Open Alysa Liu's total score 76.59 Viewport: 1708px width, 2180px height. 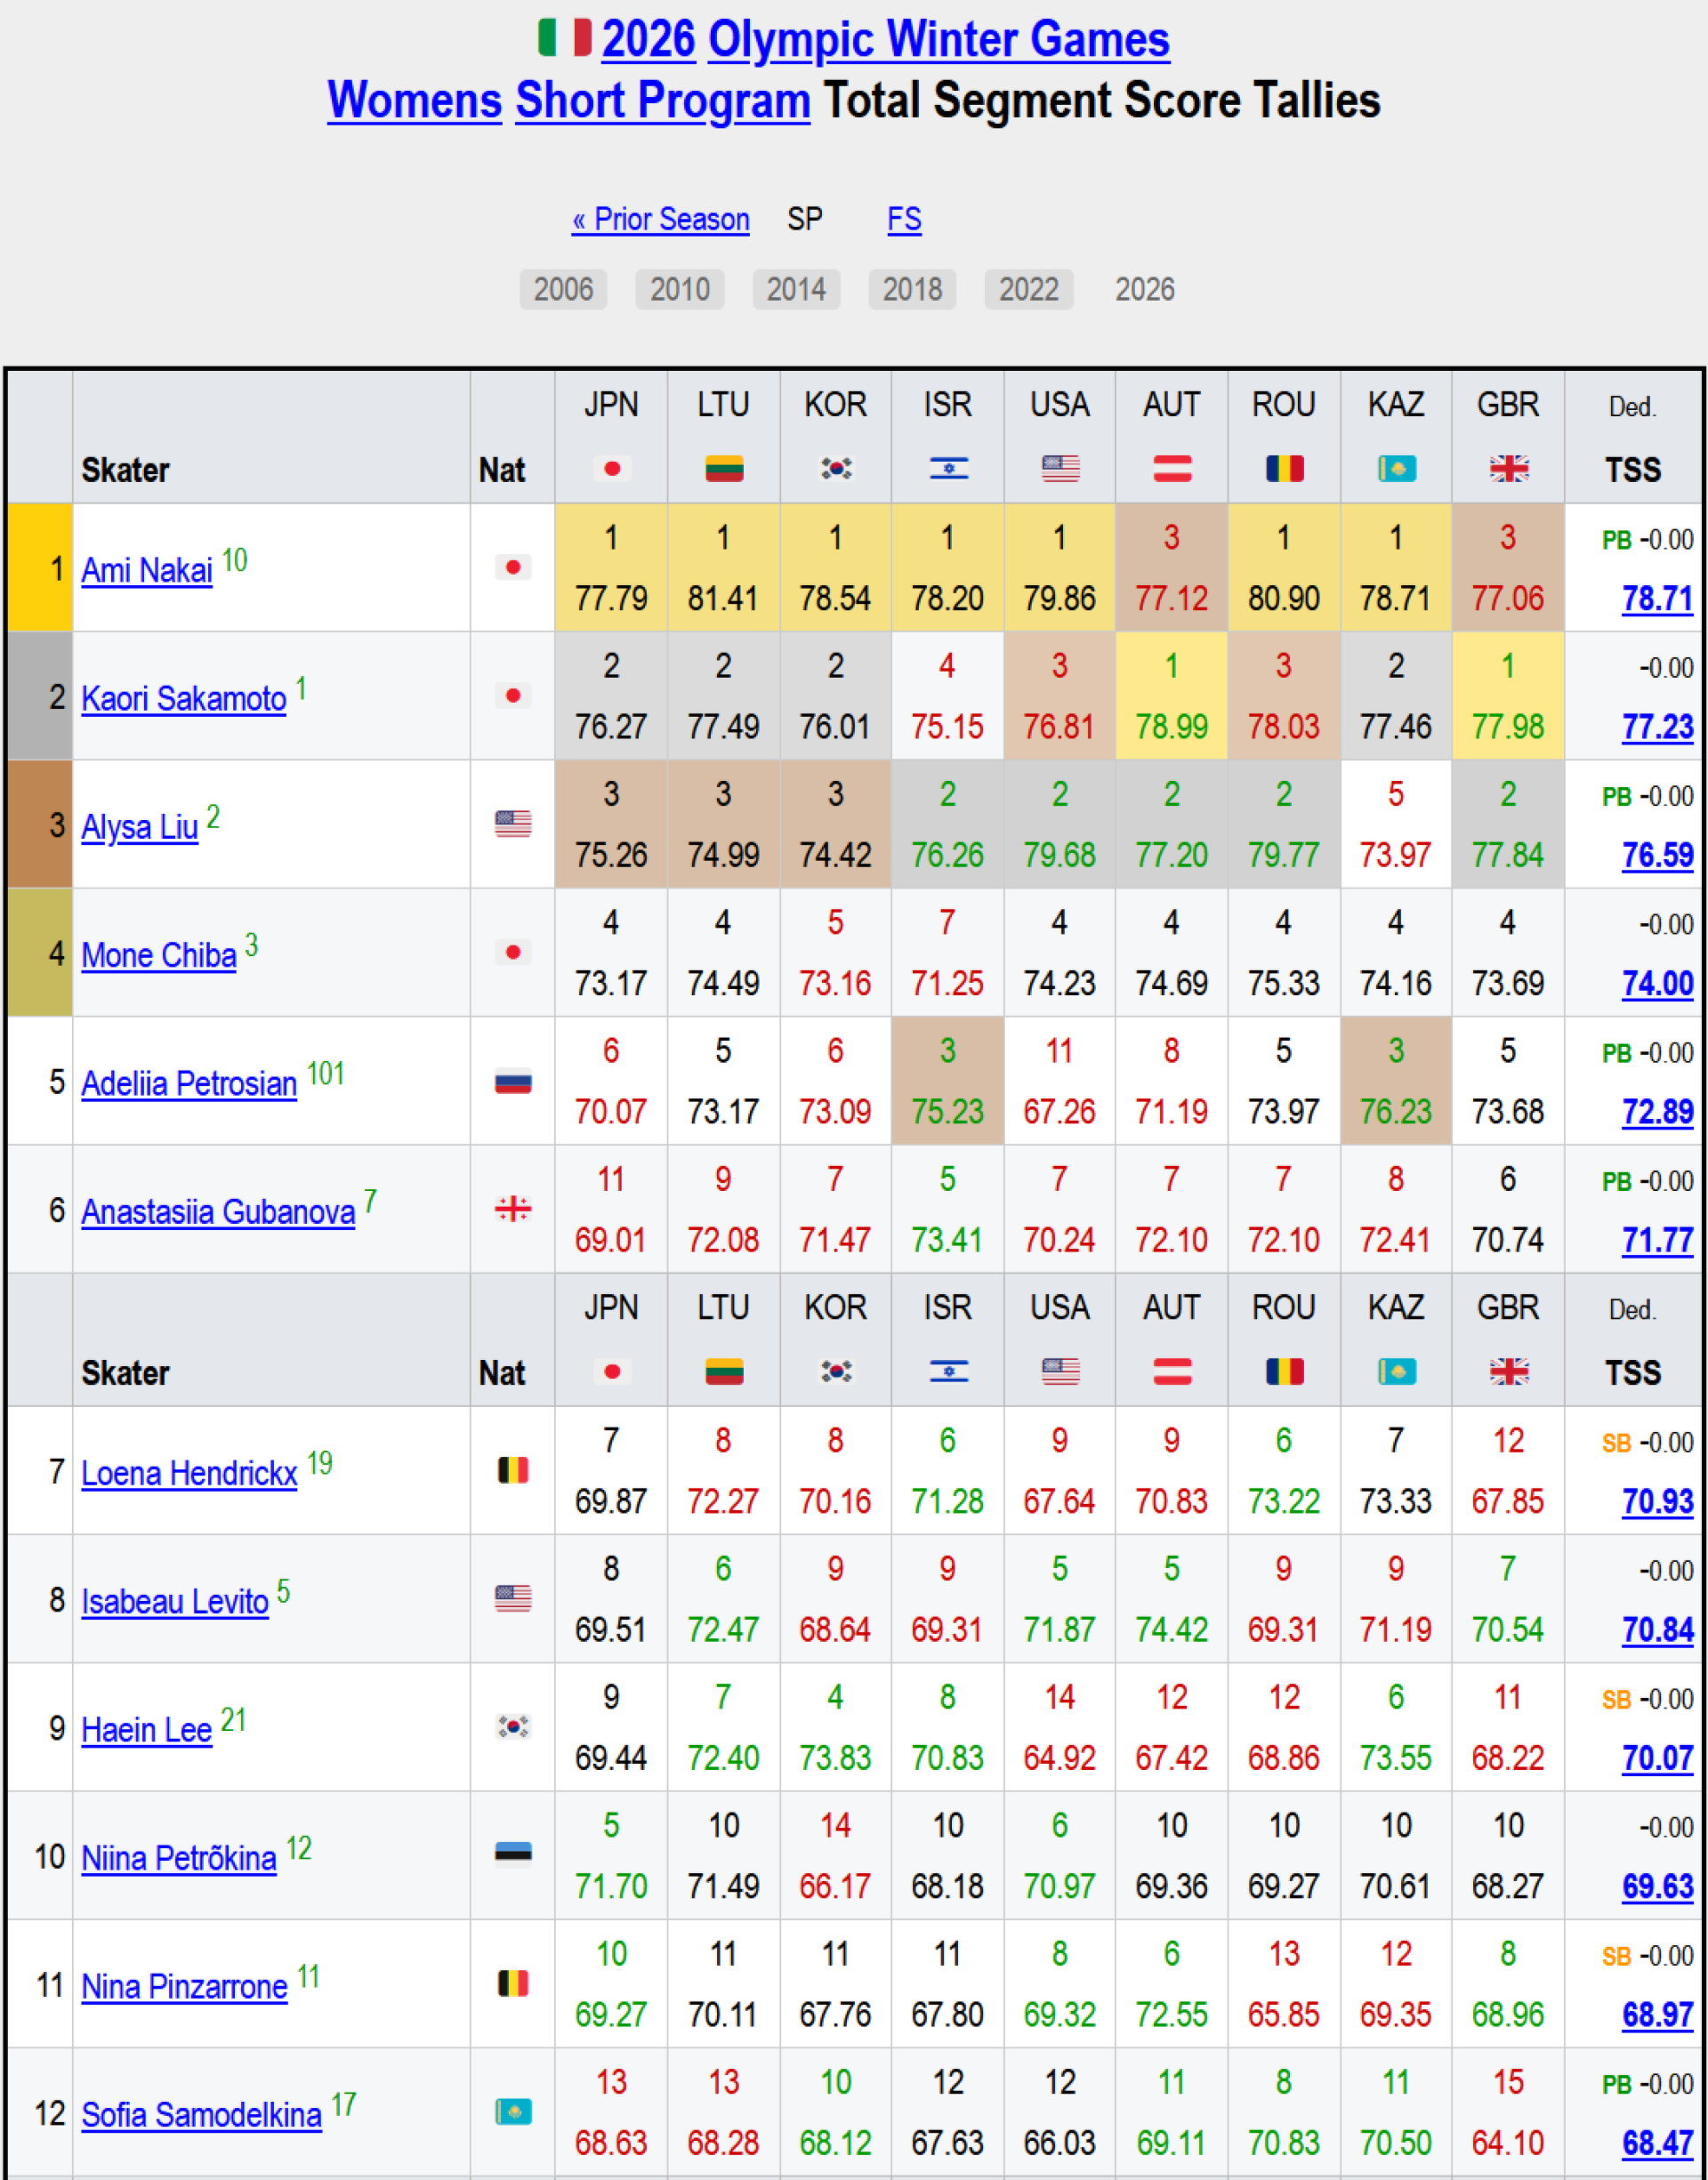[1657, 856]
